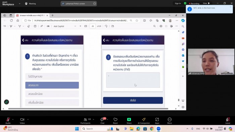This screenshot has height=132, width=235.
Task: Select the 'เพิ่มขึ้นเล็กน้อย' answer option
Action: point(52,103)
